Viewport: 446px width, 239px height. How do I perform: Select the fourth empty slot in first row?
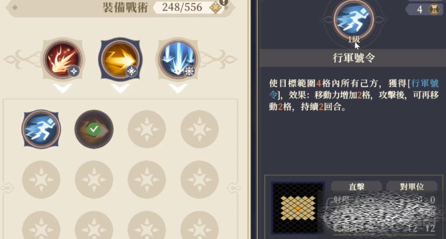click(x=200, y=129)
